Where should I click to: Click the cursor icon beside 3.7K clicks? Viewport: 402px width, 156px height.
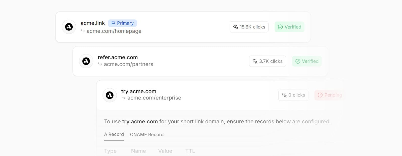tap(255, 61)
